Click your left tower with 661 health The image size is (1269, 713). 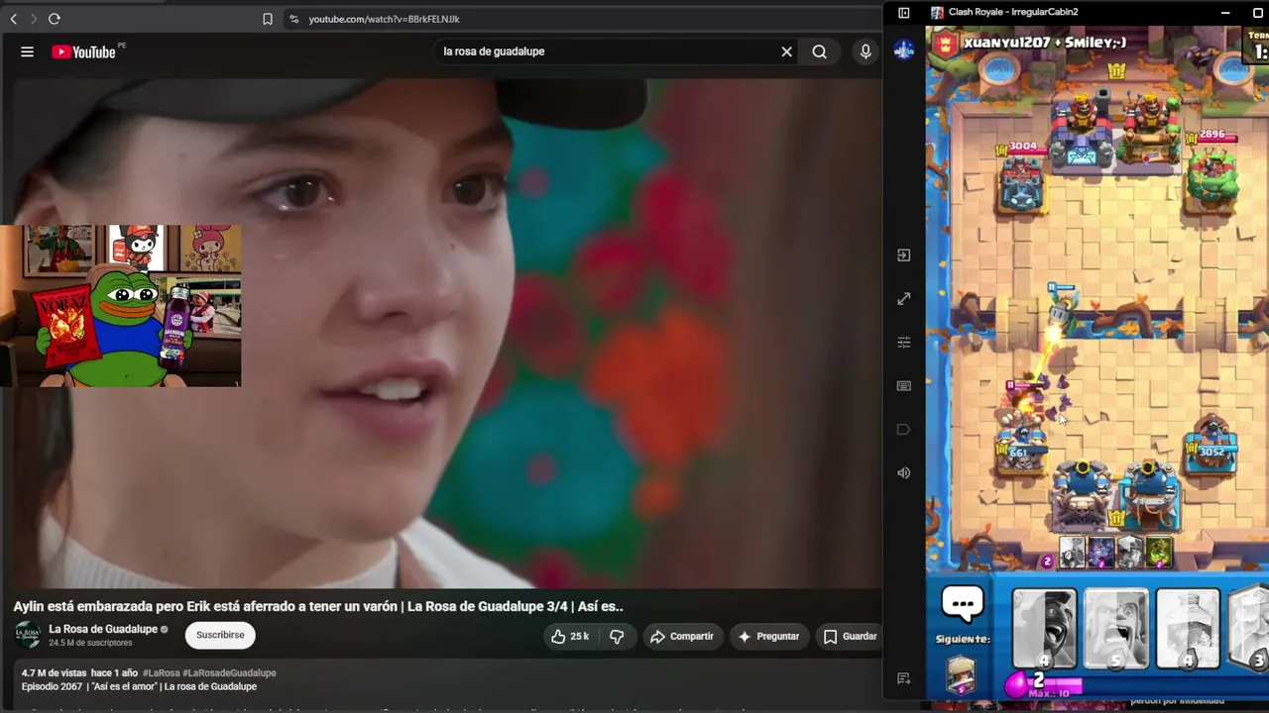tap(1021, 446)
